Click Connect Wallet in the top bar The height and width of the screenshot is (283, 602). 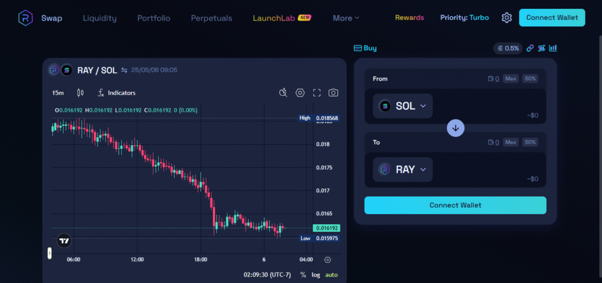552,18
